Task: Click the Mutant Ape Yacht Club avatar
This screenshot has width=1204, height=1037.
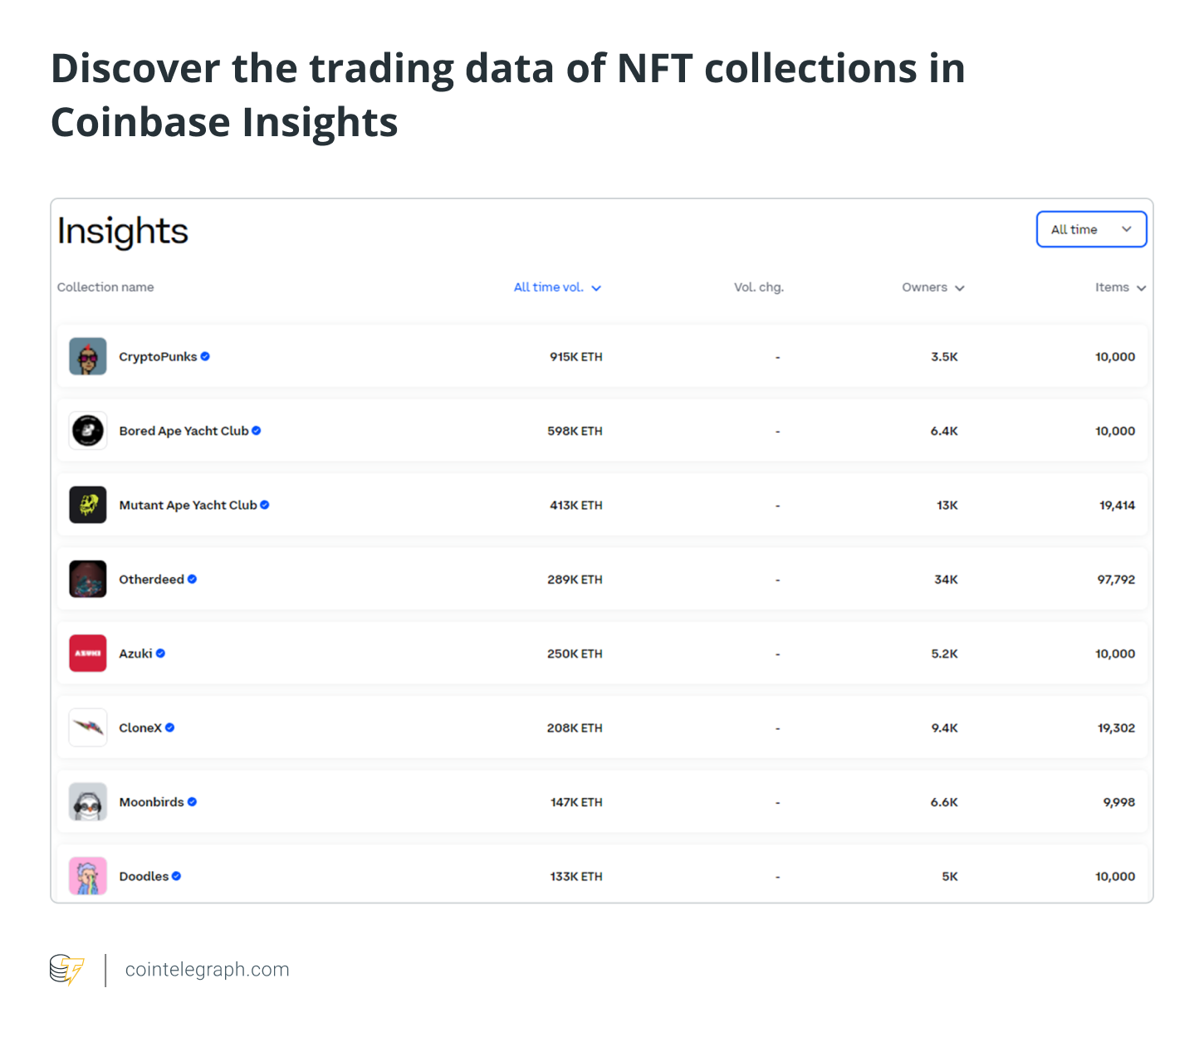Action: (88, 505)
